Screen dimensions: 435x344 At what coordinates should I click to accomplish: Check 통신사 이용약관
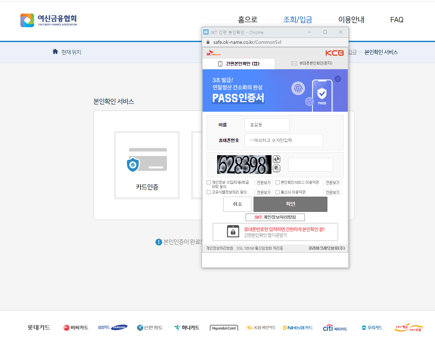click(x=278, y=192)
